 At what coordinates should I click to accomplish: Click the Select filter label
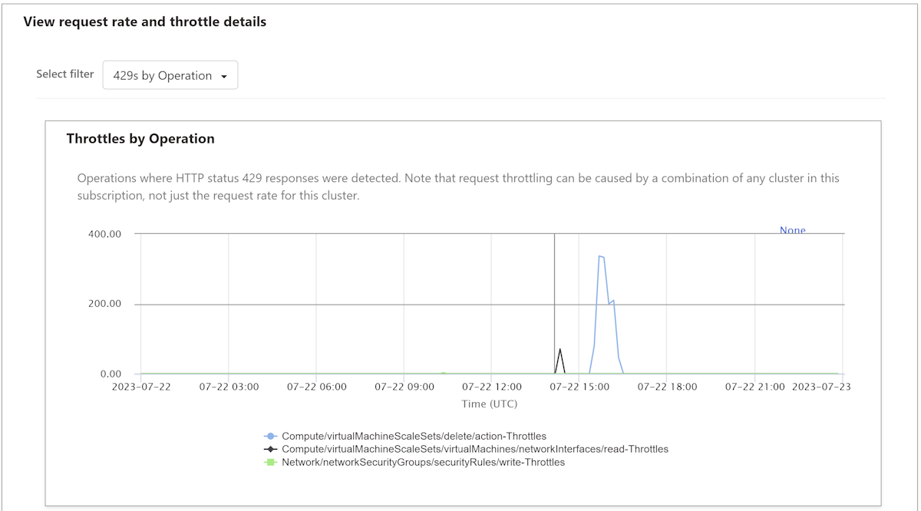tap(65, 74)
